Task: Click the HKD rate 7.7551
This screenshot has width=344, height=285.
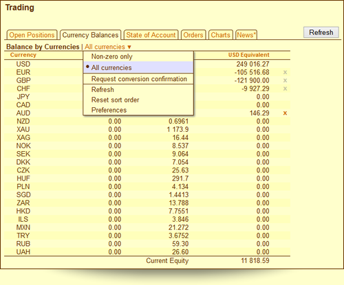Action: [179, 212]
